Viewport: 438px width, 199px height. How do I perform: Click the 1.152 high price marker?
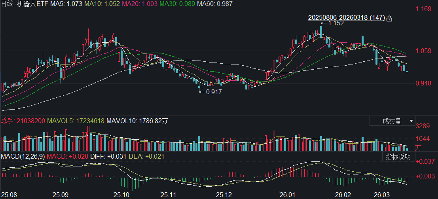[336, 23]
